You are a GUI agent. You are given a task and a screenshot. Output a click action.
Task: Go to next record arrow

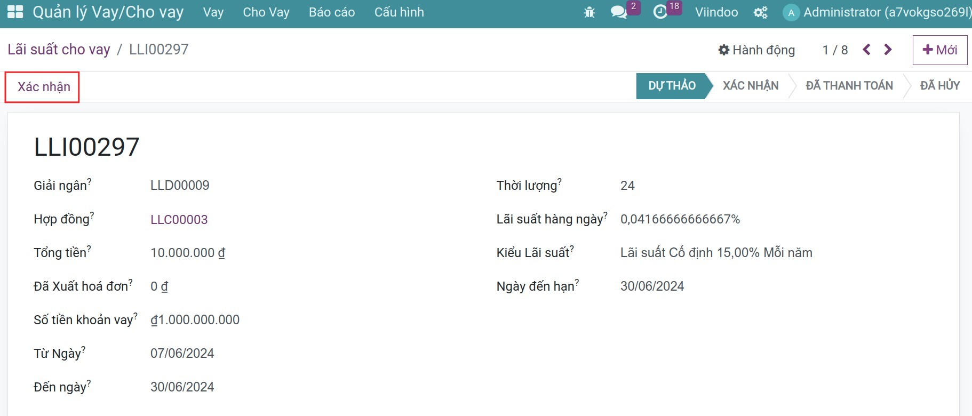(x=888, y=50)
